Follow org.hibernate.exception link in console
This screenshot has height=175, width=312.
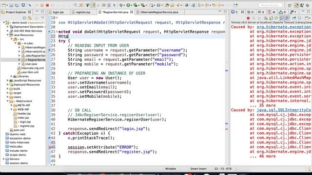[284, 27]
